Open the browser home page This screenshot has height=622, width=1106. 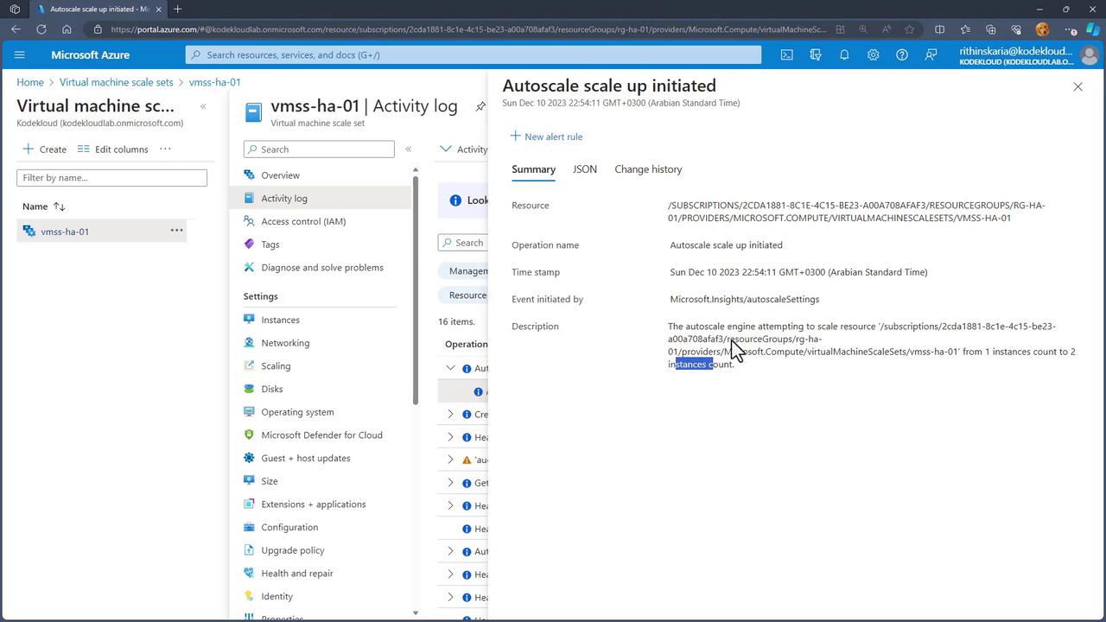(67, 29)
